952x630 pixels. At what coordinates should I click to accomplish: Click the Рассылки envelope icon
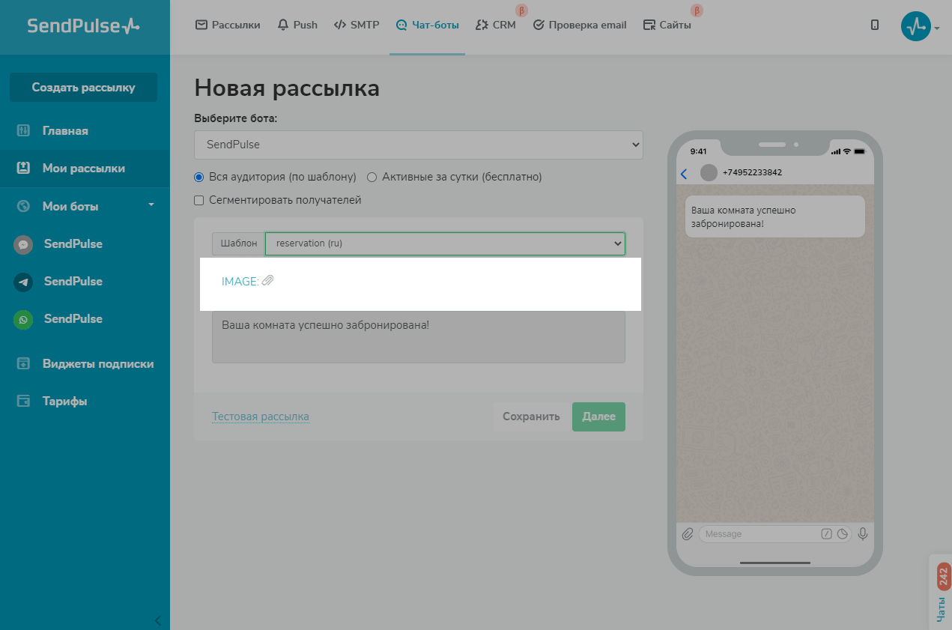[201, 25]
